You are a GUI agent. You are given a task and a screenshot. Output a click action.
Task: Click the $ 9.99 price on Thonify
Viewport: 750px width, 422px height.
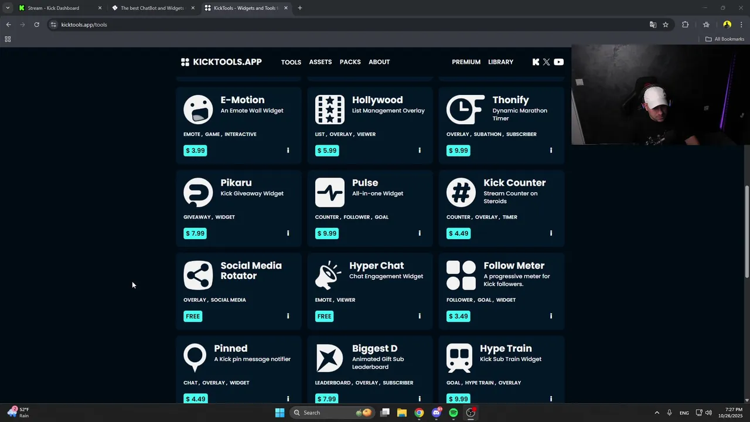click(x=458, y=151)
